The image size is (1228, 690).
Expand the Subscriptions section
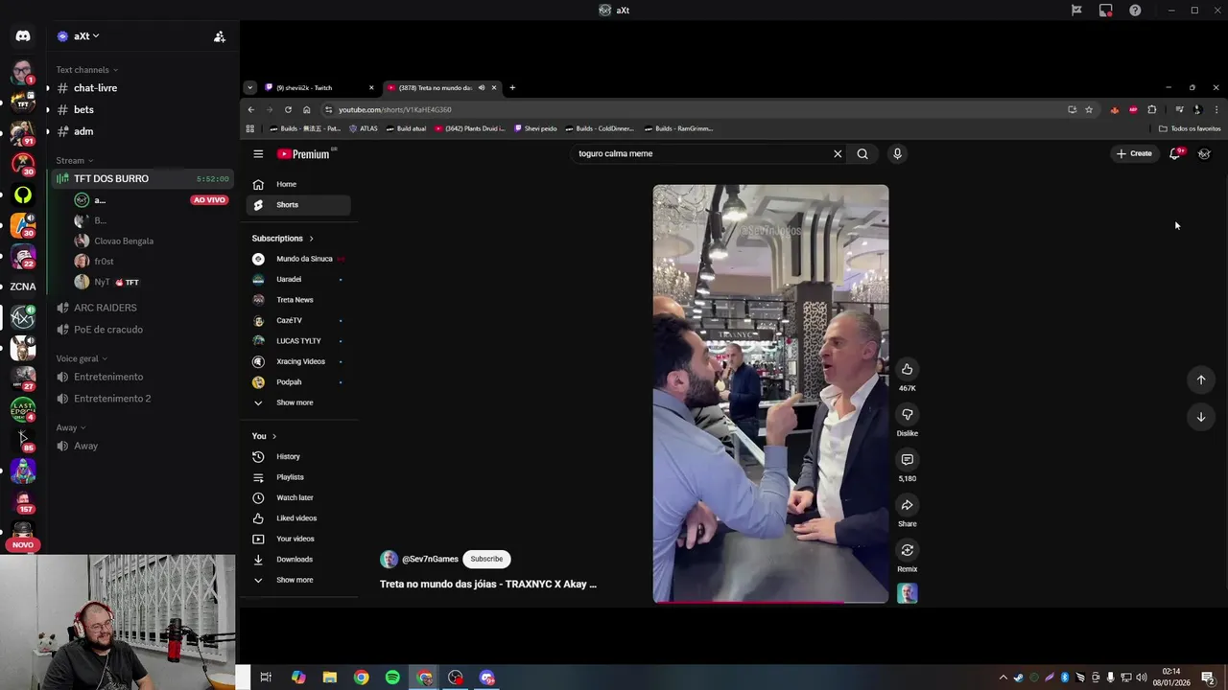tap(282, 239)
